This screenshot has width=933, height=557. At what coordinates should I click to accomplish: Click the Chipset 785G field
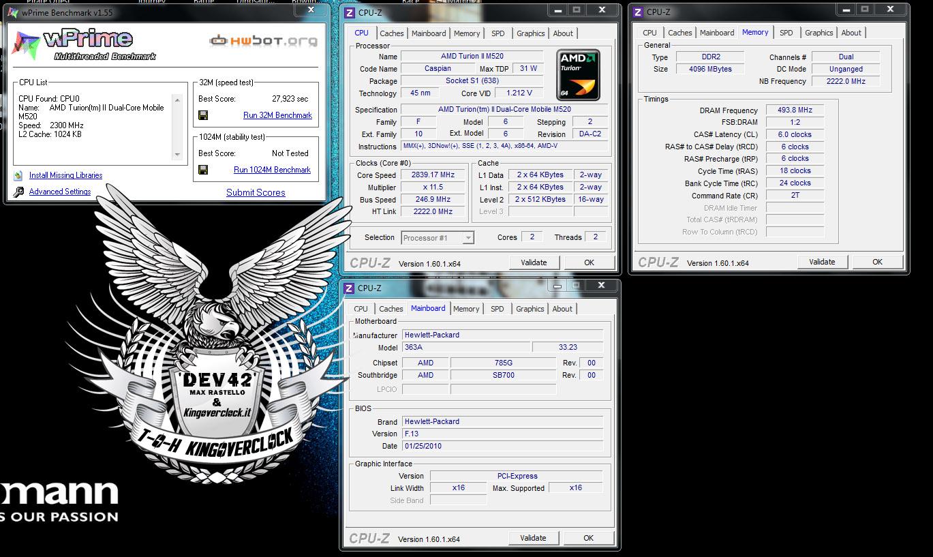pyautogui.click(x=504, y=363)
